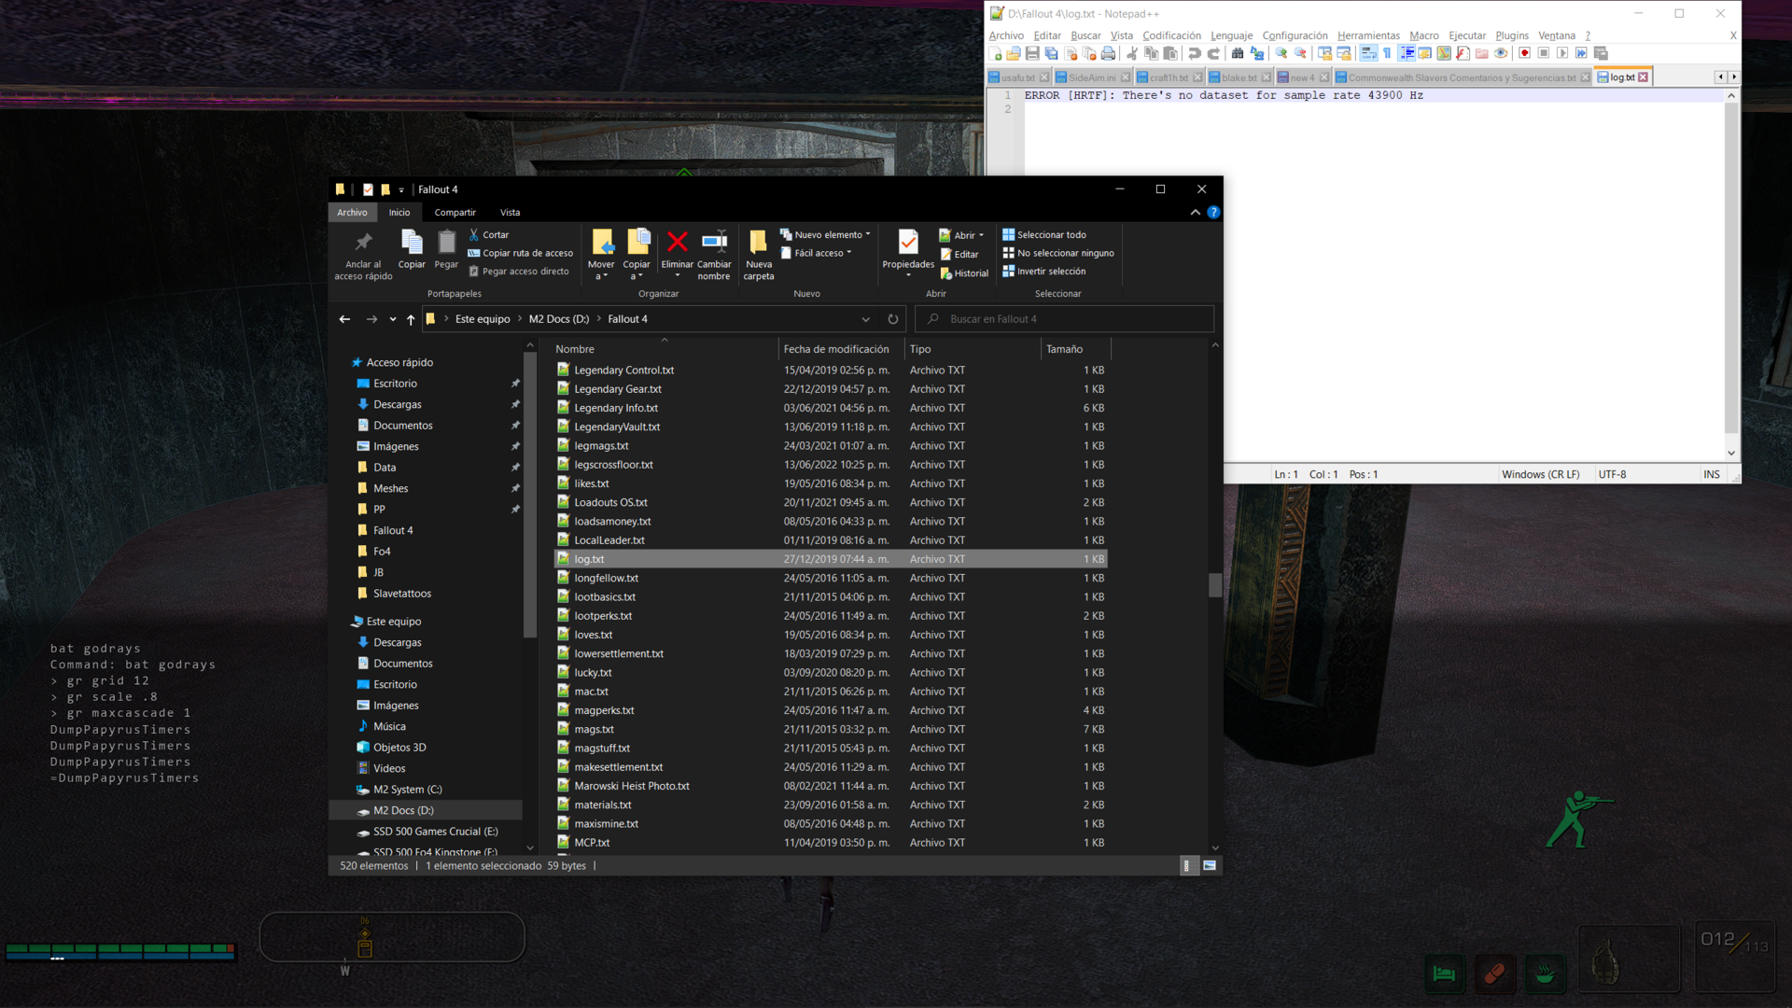Start macro recording in Notepad++
The width and height of the screenshot is (1792, 1008).
[1525, 53]
